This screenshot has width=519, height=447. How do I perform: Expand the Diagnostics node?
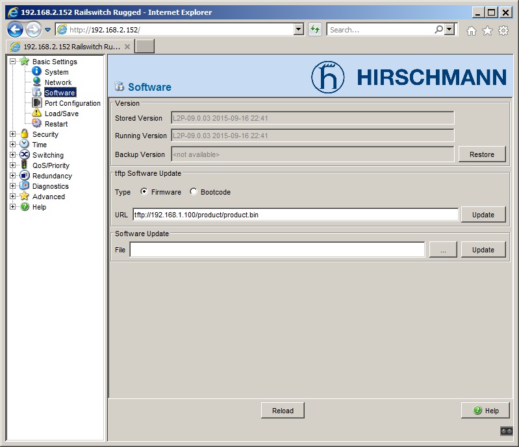[12, 186]
